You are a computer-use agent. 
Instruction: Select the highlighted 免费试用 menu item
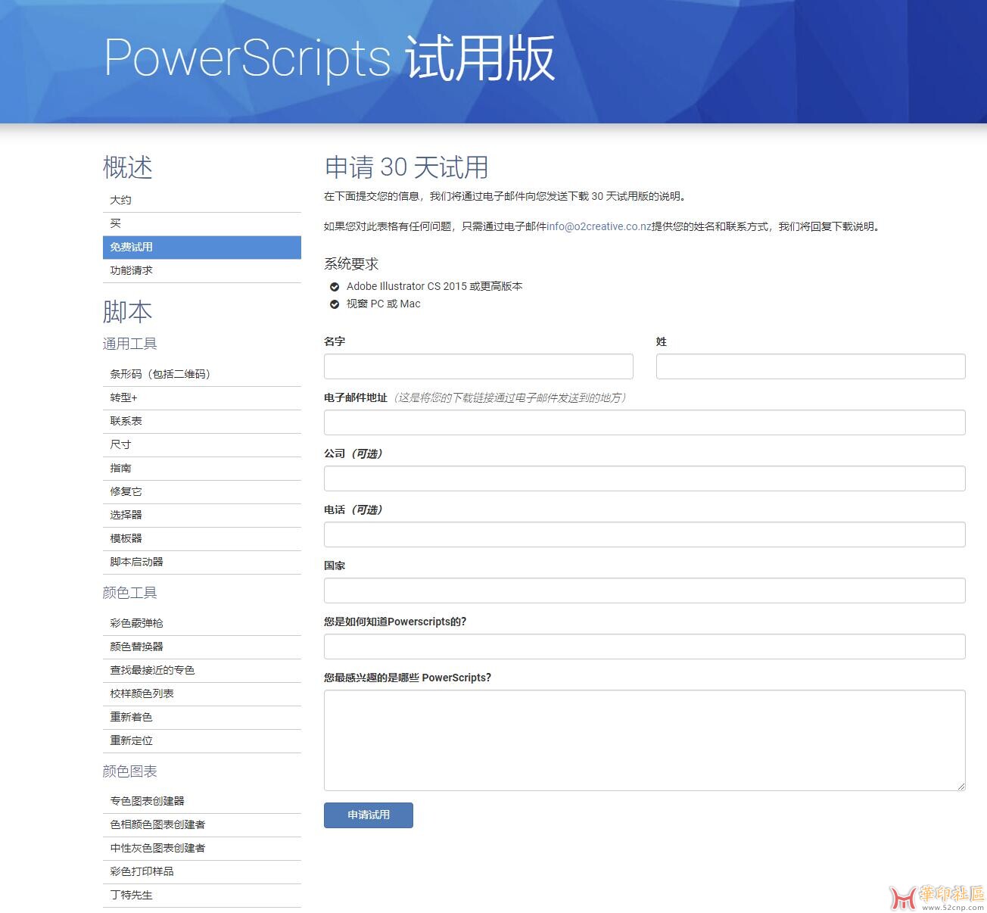click(201, 247)
